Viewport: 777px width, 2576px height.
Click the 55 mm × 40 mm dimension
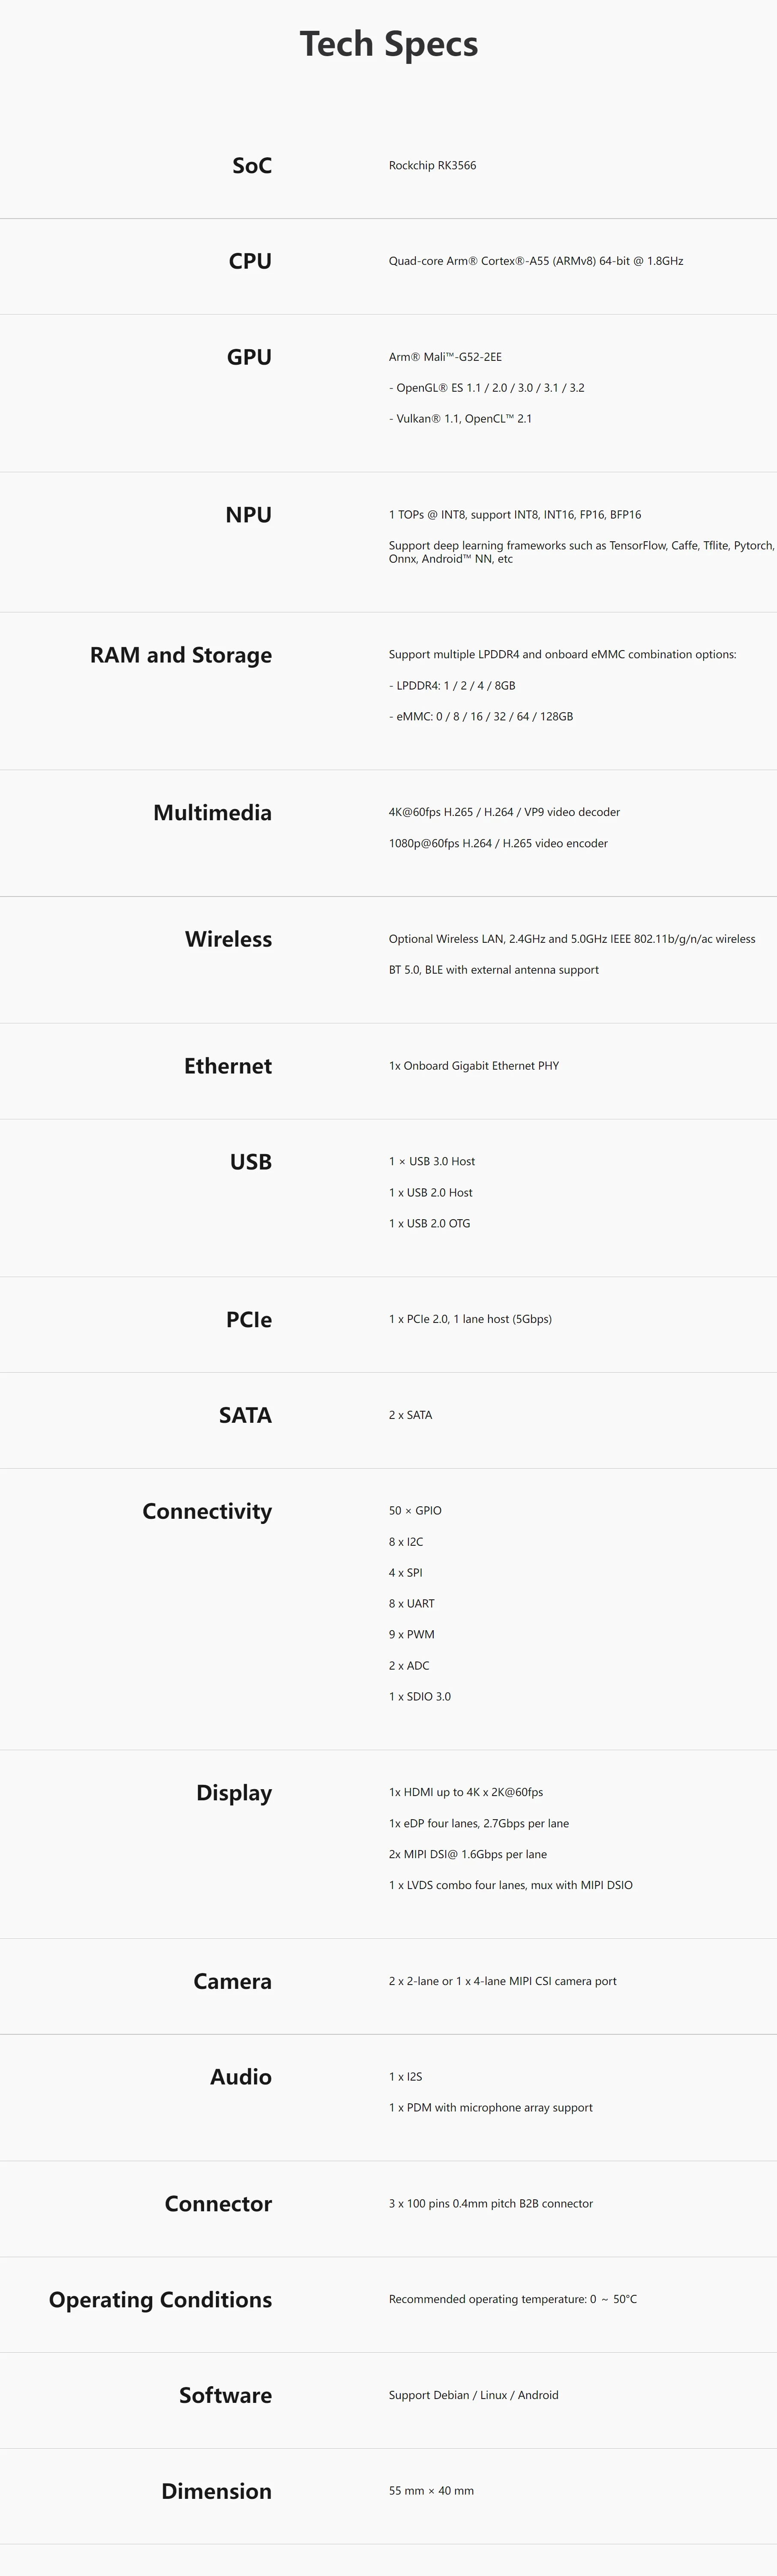tap(431, 2491)
